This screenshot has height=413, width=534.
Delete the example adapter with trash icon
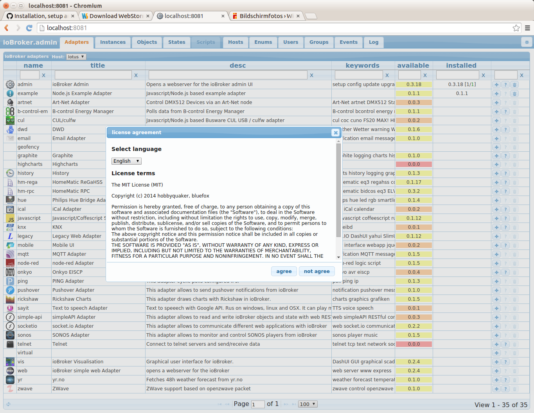pos(514,93)
